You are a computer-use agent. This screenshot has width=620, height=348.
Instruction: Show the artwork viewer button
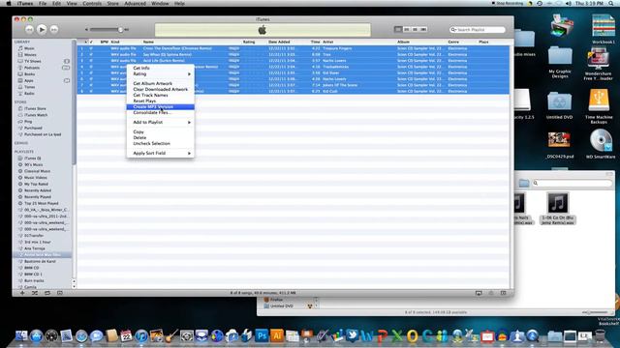coord(60,293)
